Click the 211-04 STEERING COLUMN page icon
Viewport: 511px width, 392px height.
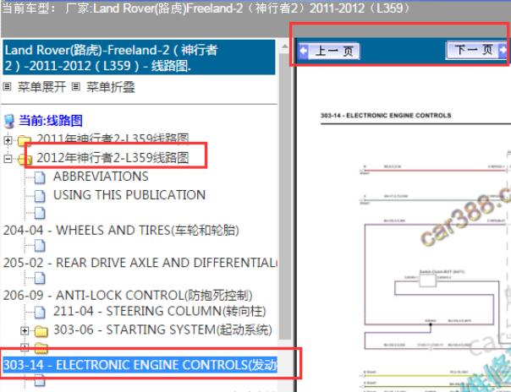click(x=40, y=313)
